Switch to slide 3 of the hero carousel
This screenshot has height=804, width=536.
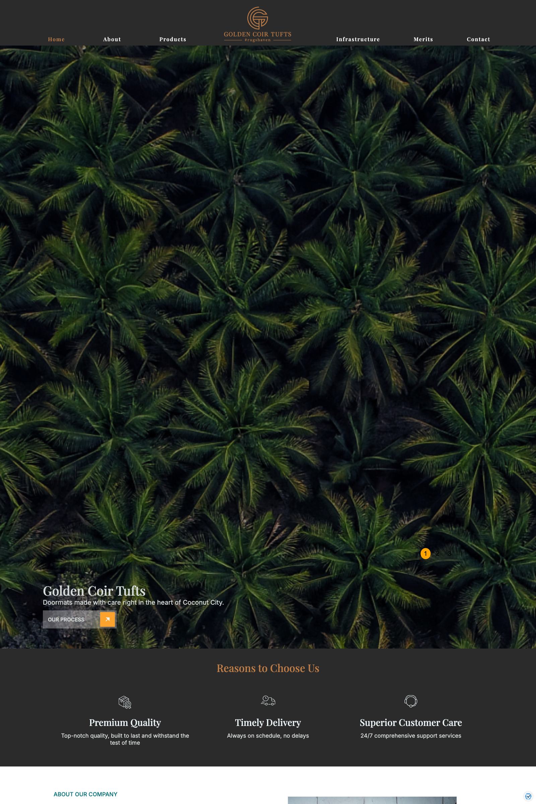pyautogui.click(x=449, y=553)
